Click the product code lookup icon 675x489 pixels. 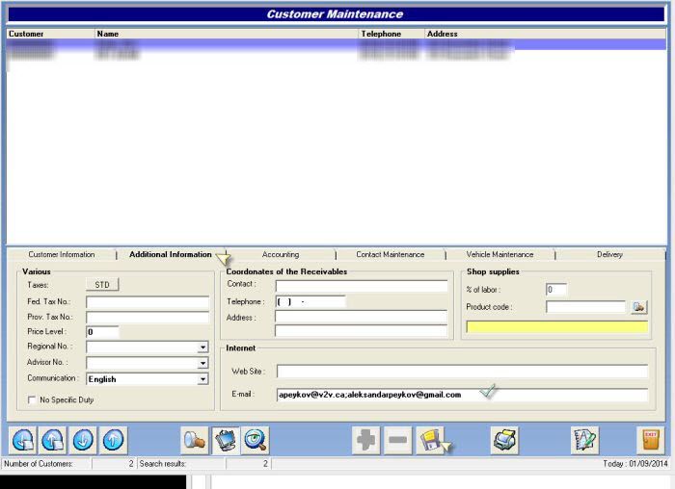(638, 307)
